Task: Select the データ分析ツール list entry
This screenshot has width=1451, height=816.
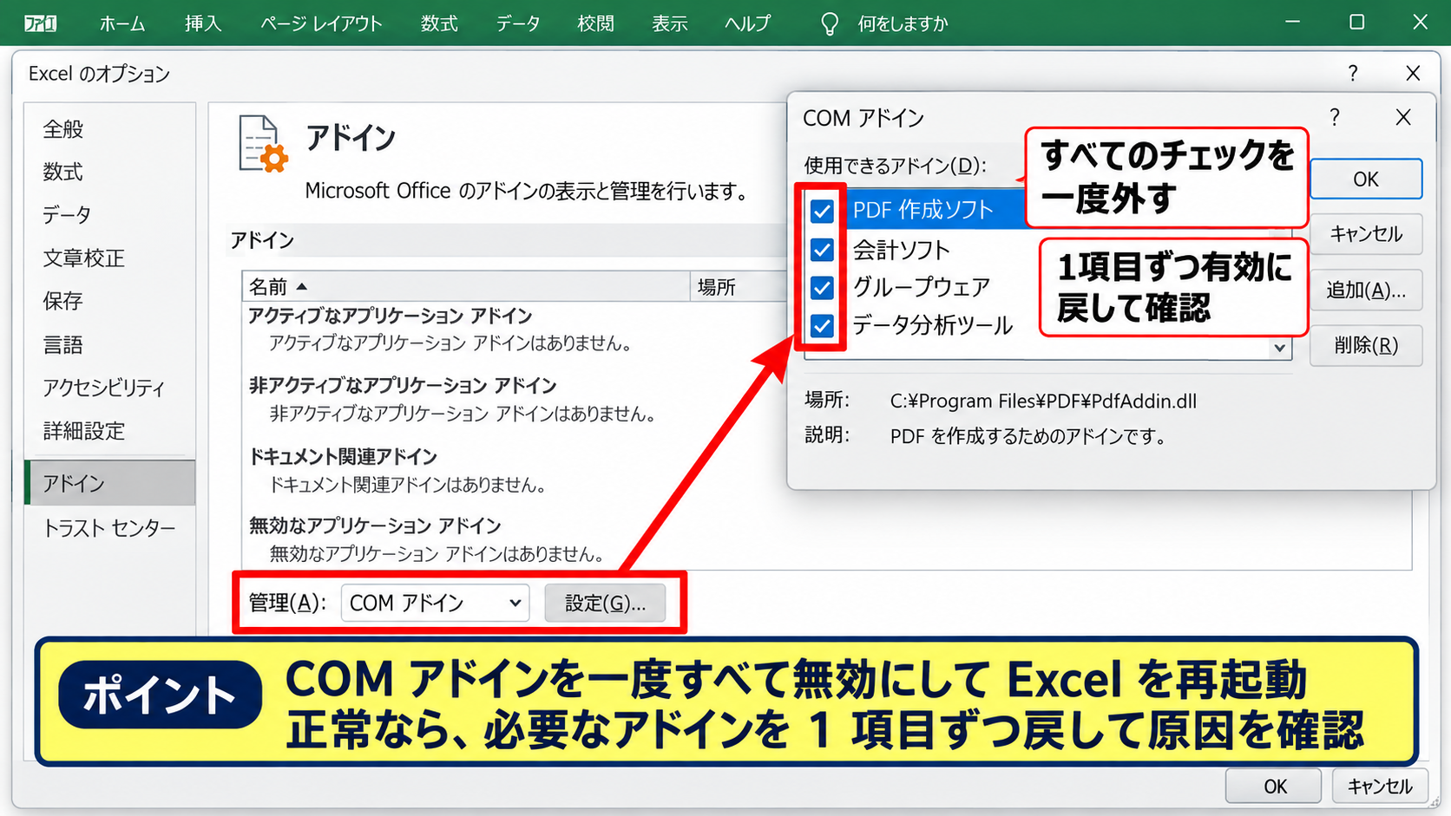Action: [933, 325]
